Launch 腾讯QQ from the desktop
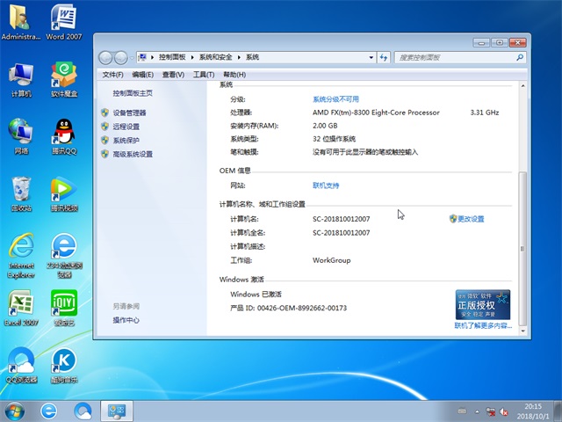 [64, 136]
